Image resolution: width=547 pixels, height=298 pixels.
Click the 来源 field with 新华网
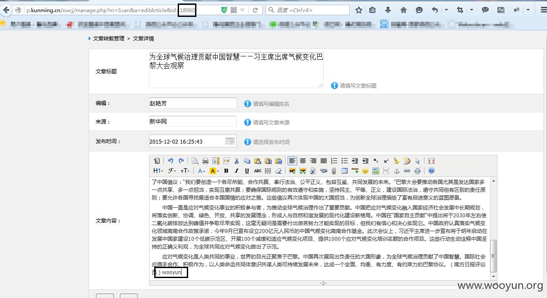[193, 121]
